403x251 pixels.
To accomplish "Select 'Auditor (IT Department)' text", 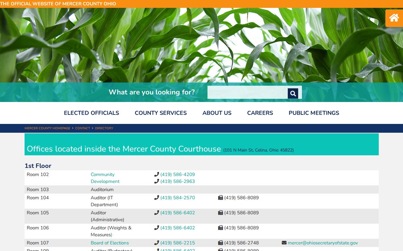I will 104,201.
